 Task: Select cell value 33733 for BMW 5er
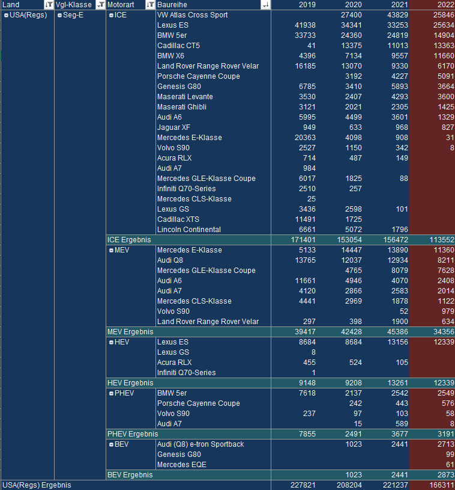pos(305,35)
